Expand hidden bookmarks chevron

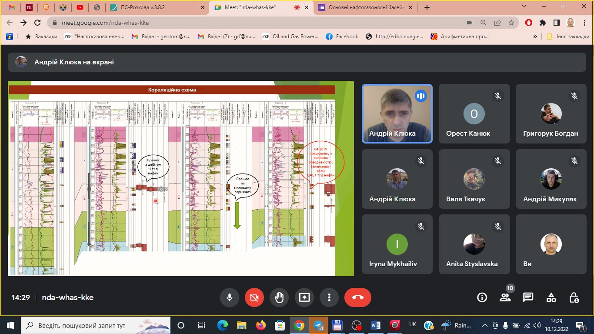tap(535, 37)
